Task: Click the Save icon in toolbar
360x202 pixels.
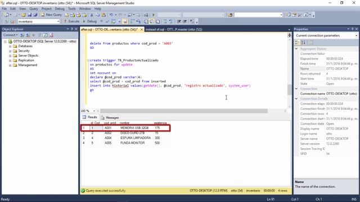Action: point(29,15)
